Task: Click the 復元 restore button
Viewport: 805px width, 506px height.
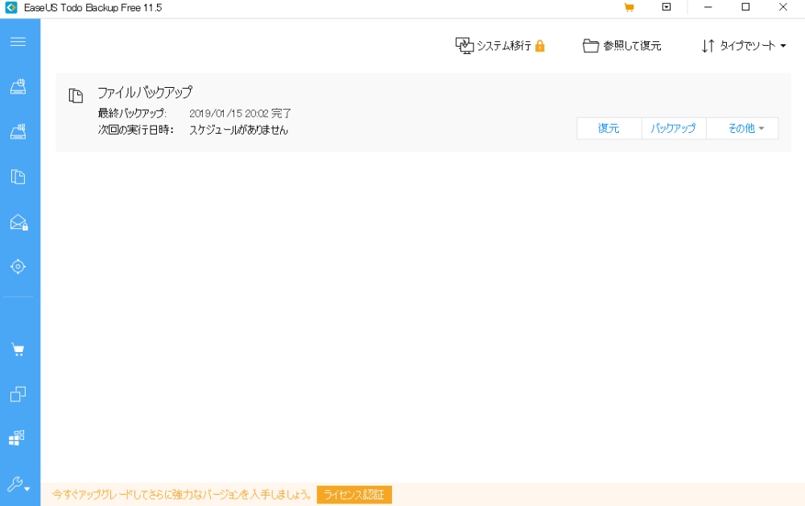Action: [608, 128]
